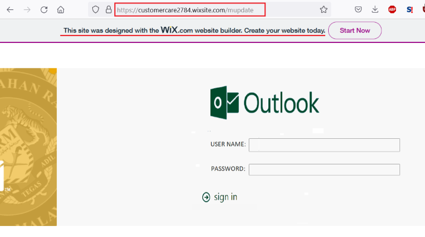Save page to Pocket

tap(358, 10)
